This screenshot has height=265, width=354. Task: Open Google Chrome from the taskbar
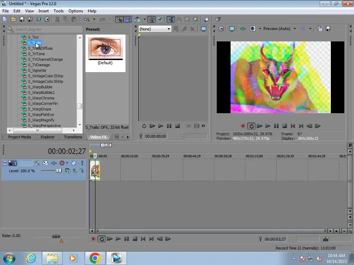pyautogui.click(x=95, y=258)
